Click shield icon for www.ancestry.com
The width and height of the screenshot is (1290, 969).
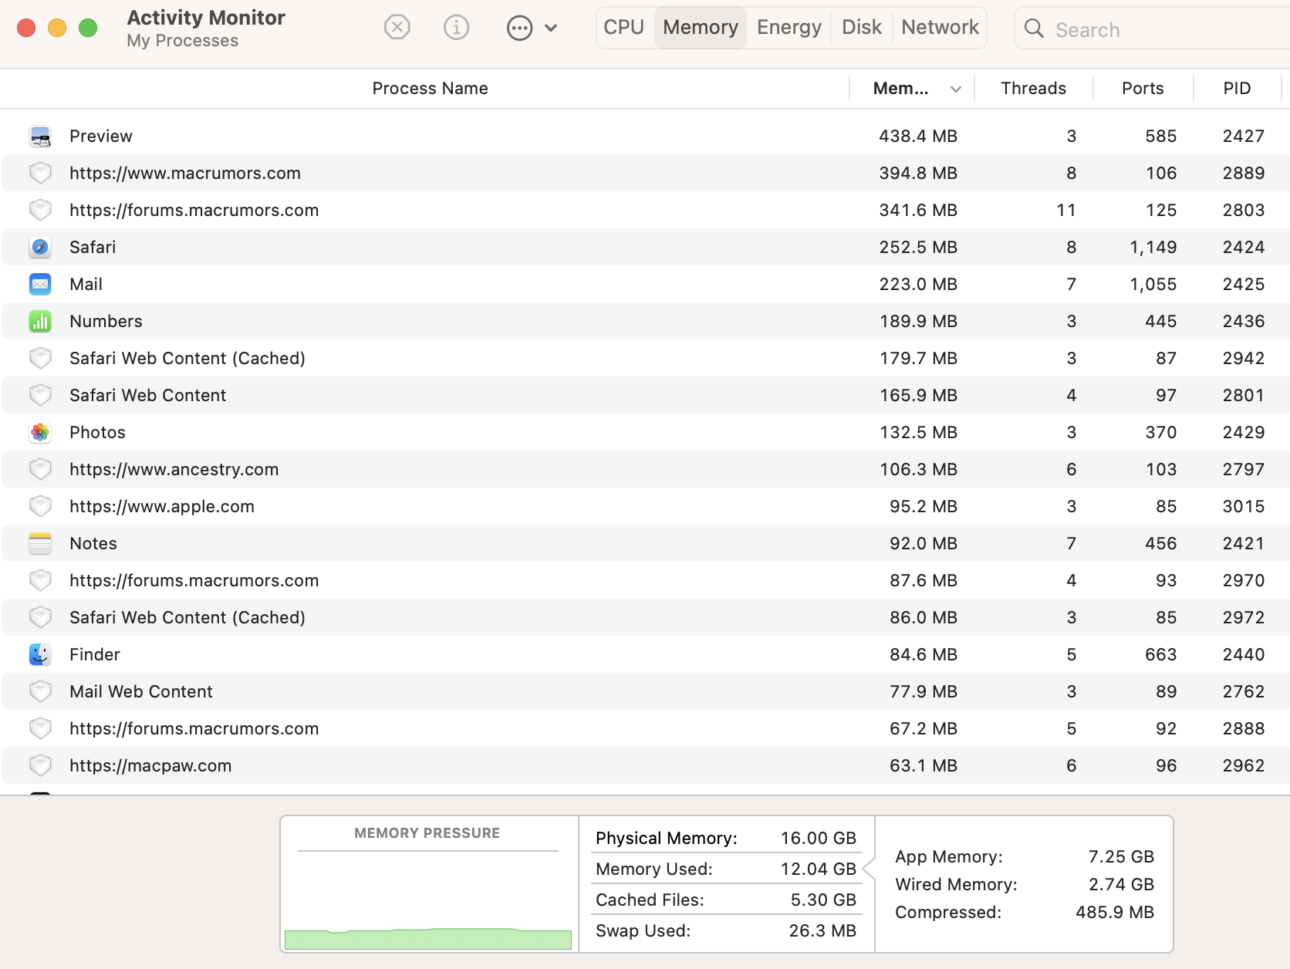coord(40,469)
